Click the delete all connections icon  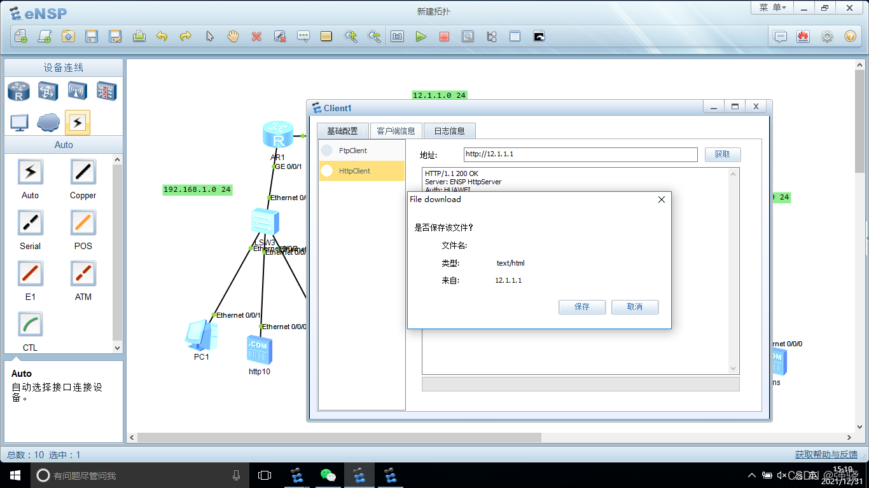[x=280, y=36]
